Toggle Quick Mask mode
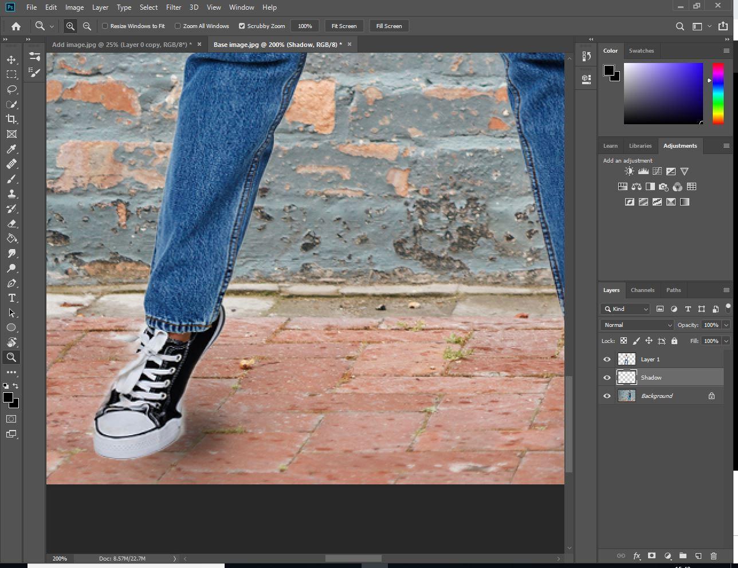 tap(11, 419)
